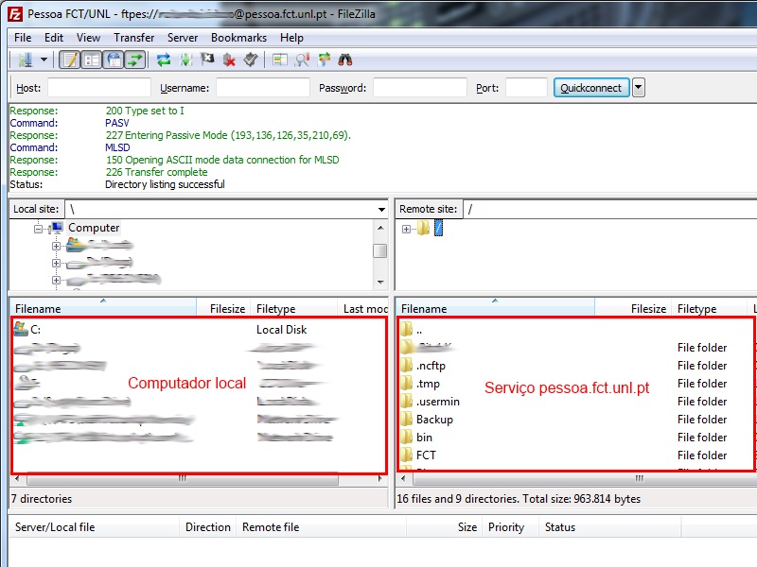The height and width of the screenshot is (567, 757).
Task: Click the .ncftp folder icon
Action: pyautogui.click(x=407, y=366)
